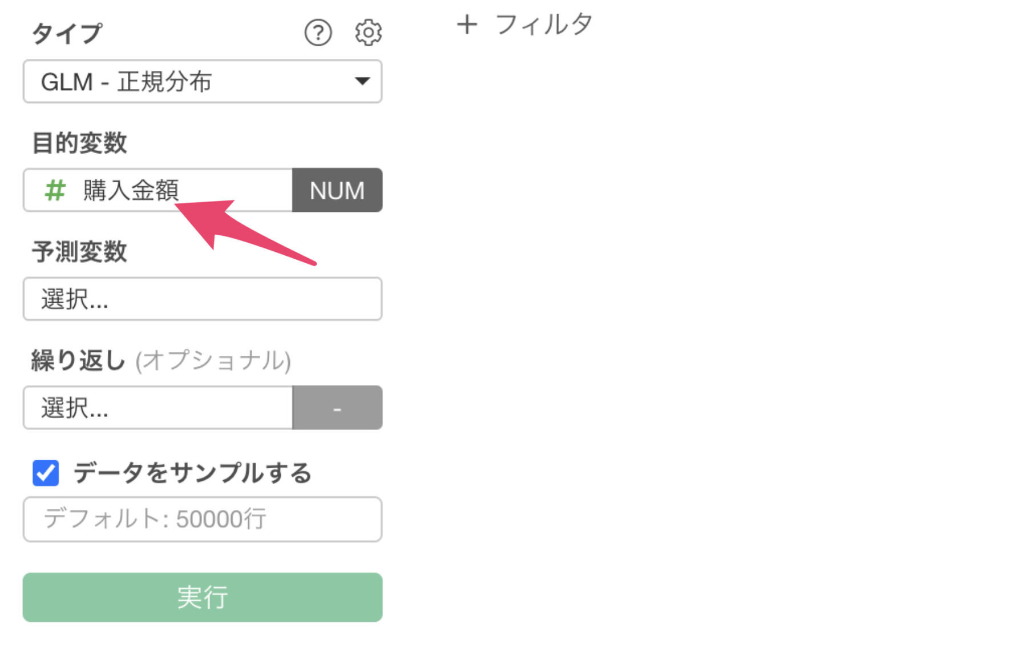The height and width of the screenshot is (659, 1010).
Task: Open the 予測変数 選択 field
Action: click(x=203, y=299)
